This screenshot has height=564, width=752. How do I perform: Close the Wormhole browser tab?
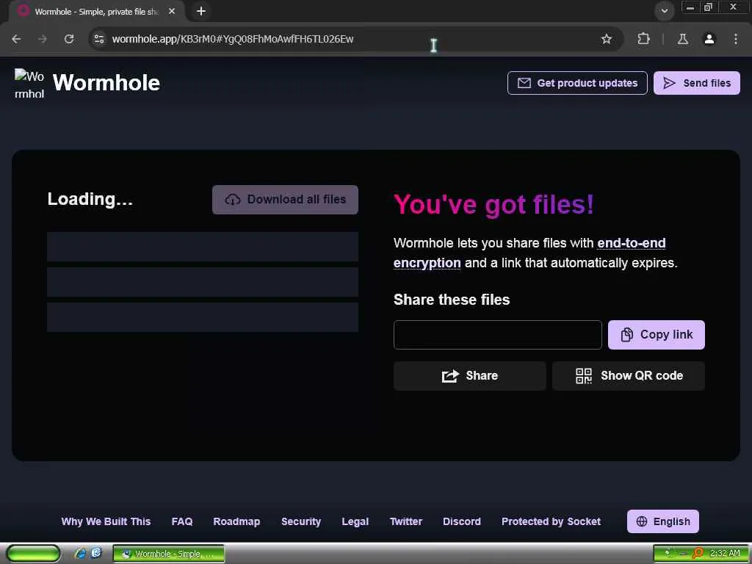pos(172,11)
